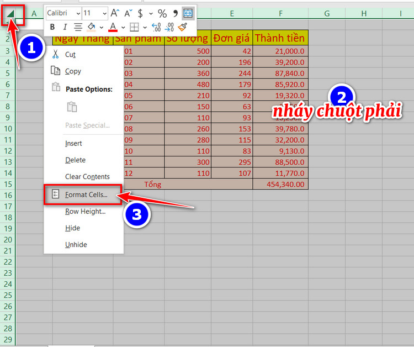Click the center align icon
This screenshot has height=347, width=414.
pos(78,27)
